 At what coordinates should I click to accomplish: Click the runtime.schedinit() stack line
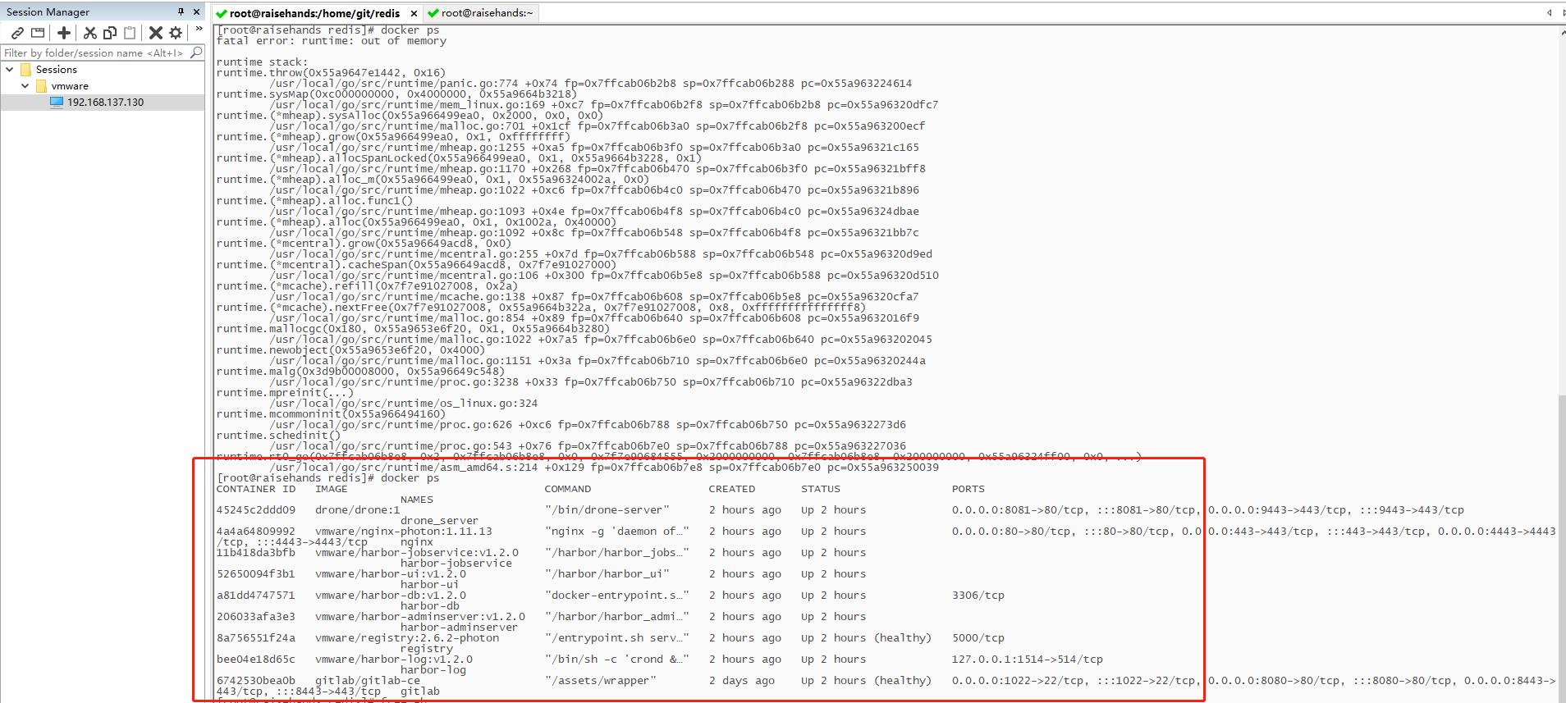click(278, 436)
